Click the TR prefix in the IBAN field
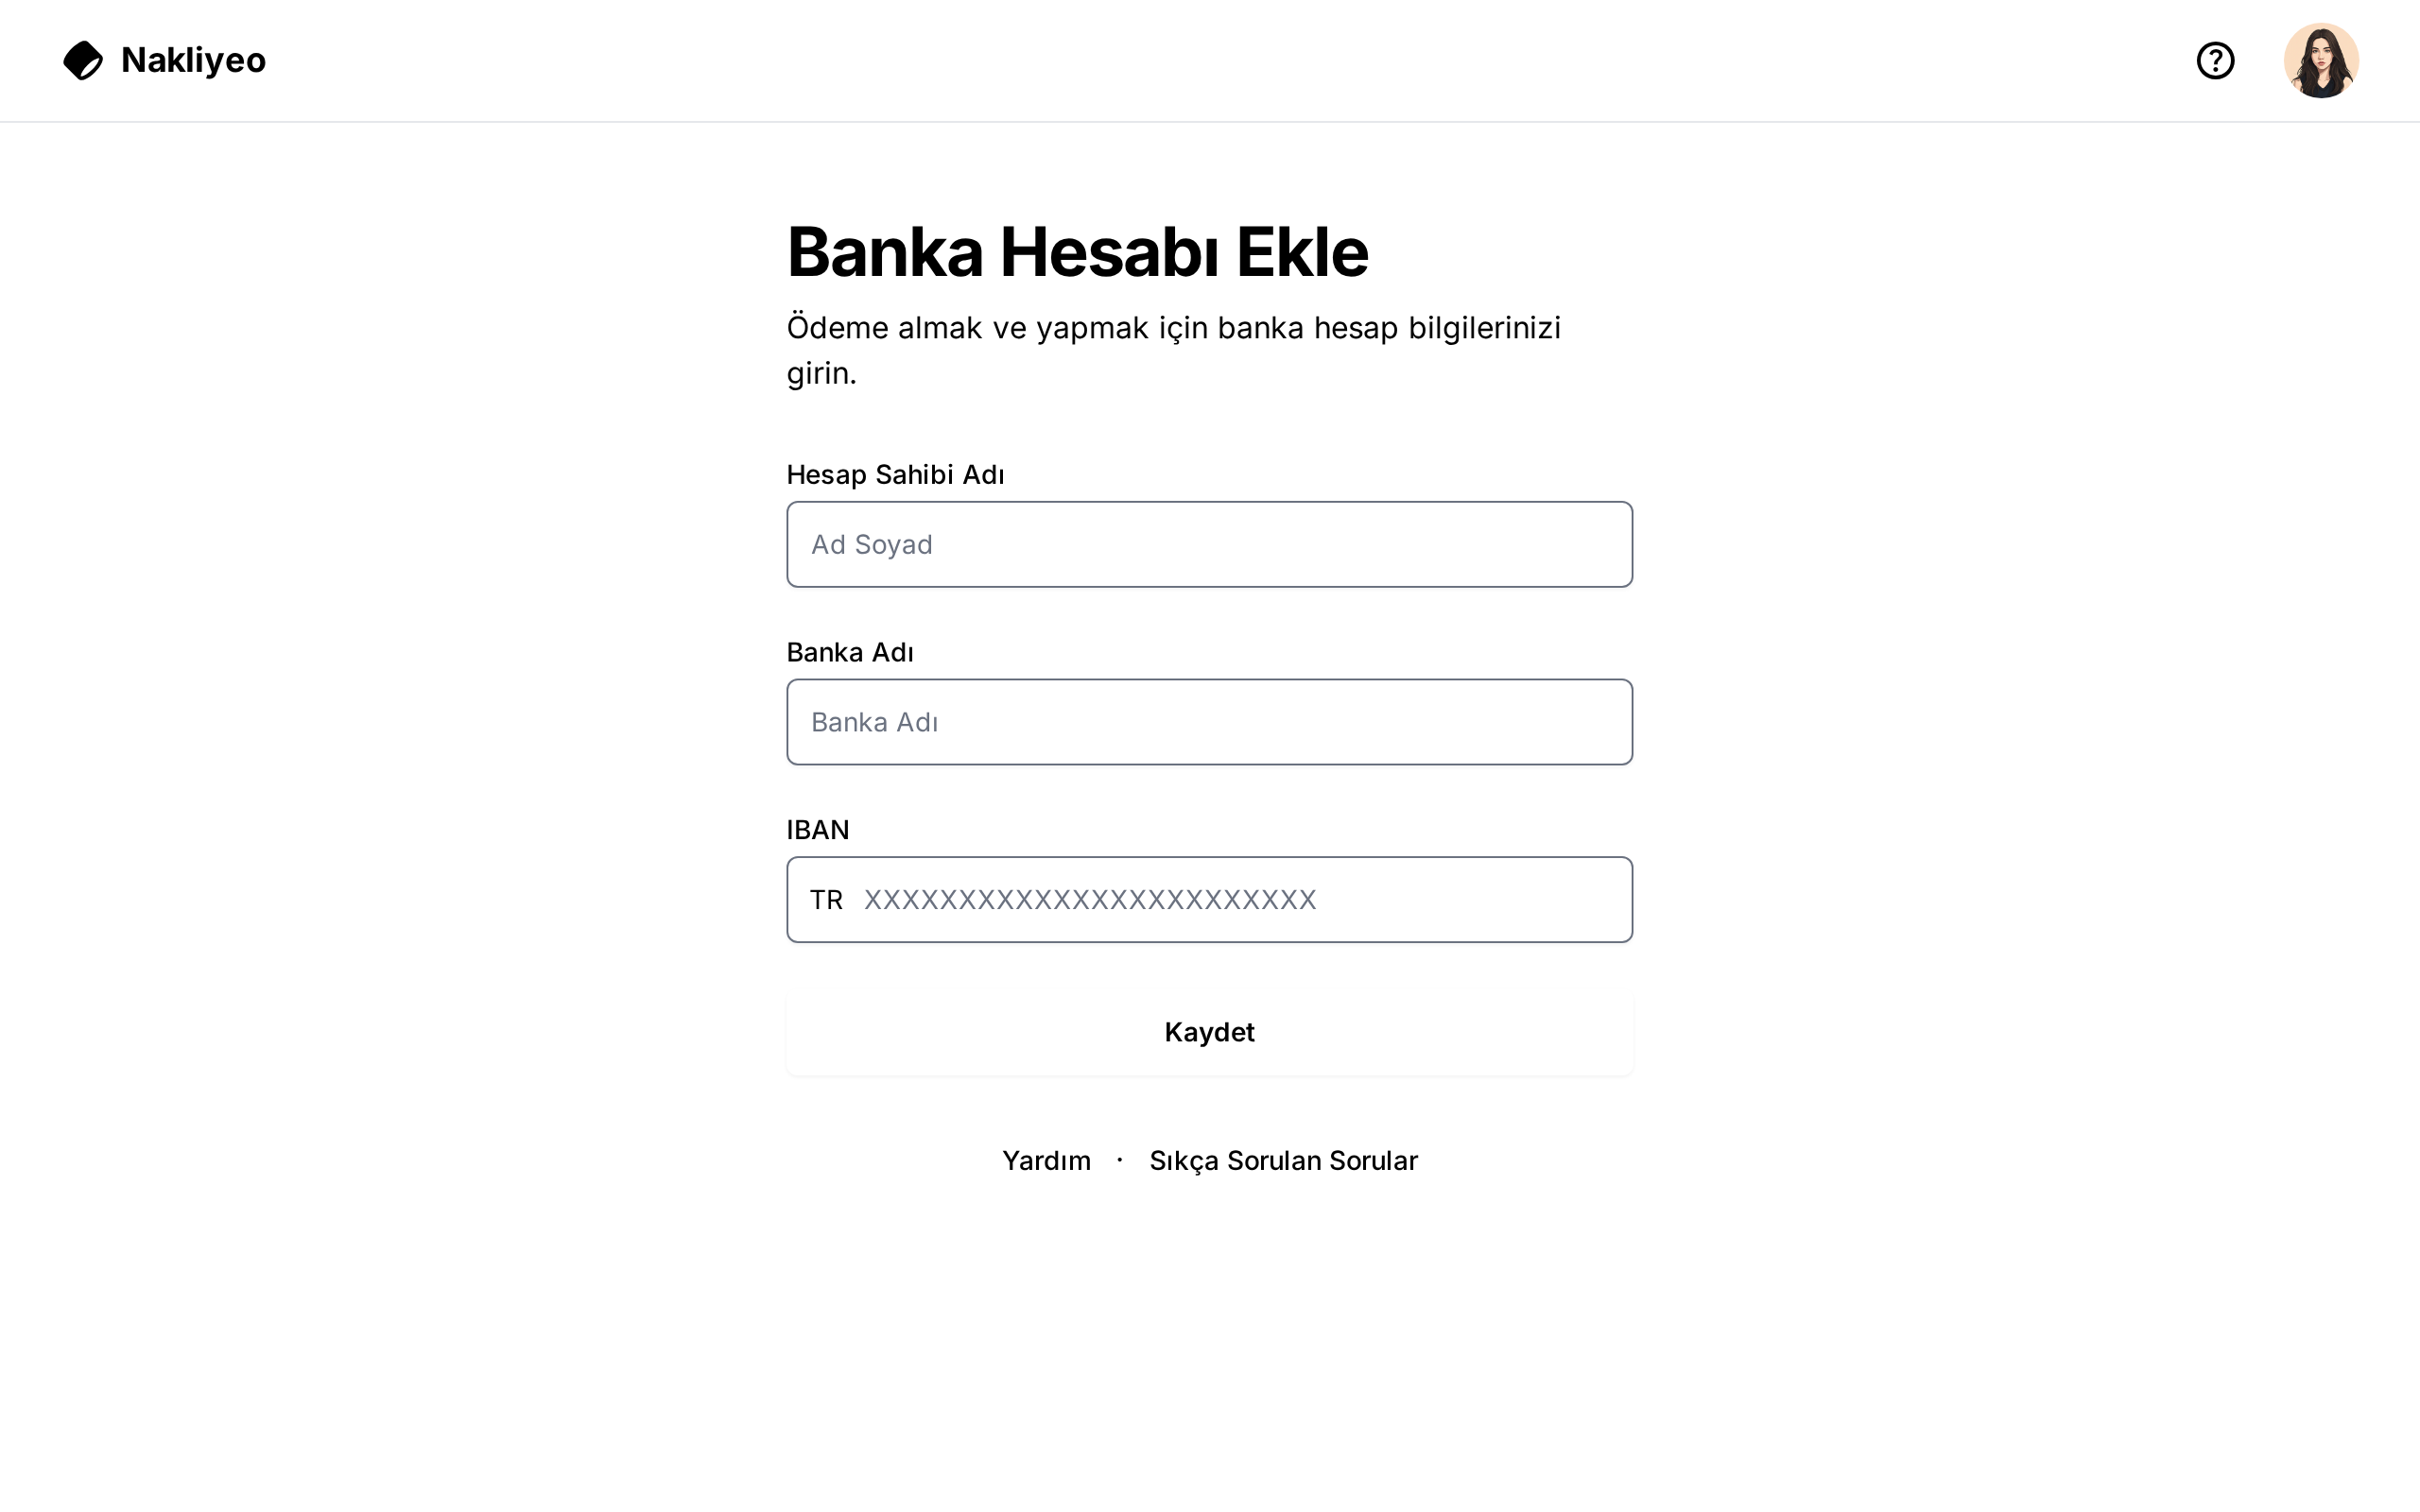Viewport: 2420px width, 1512px height. [826, 900]
